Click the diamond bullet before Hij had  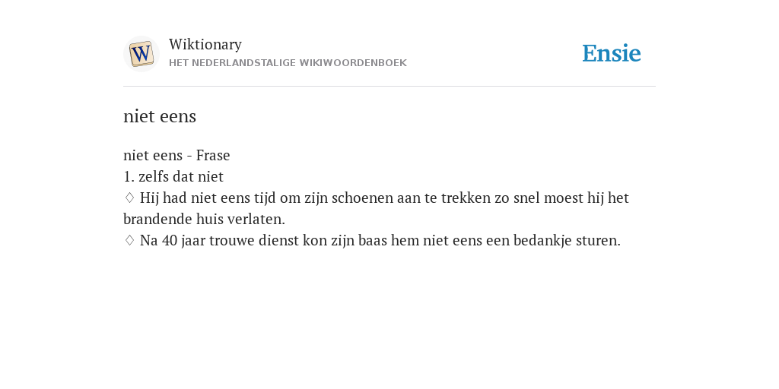tap(129, 198)
